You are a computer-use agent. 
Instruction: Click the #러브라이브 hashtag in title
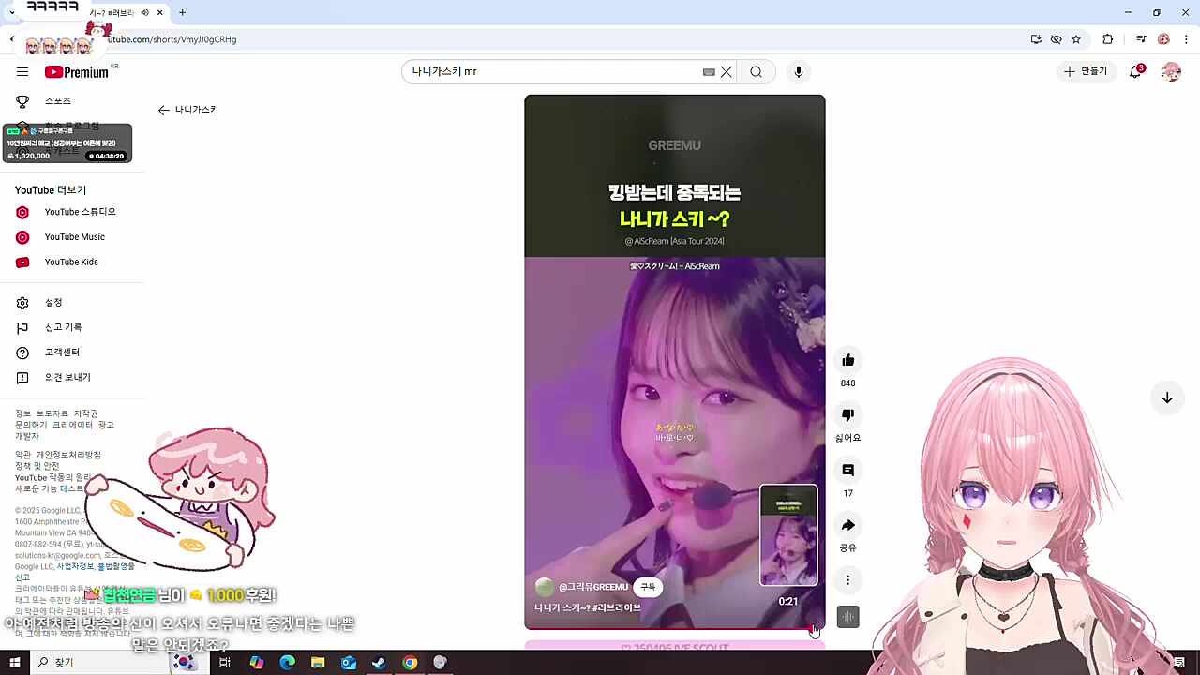617,607
